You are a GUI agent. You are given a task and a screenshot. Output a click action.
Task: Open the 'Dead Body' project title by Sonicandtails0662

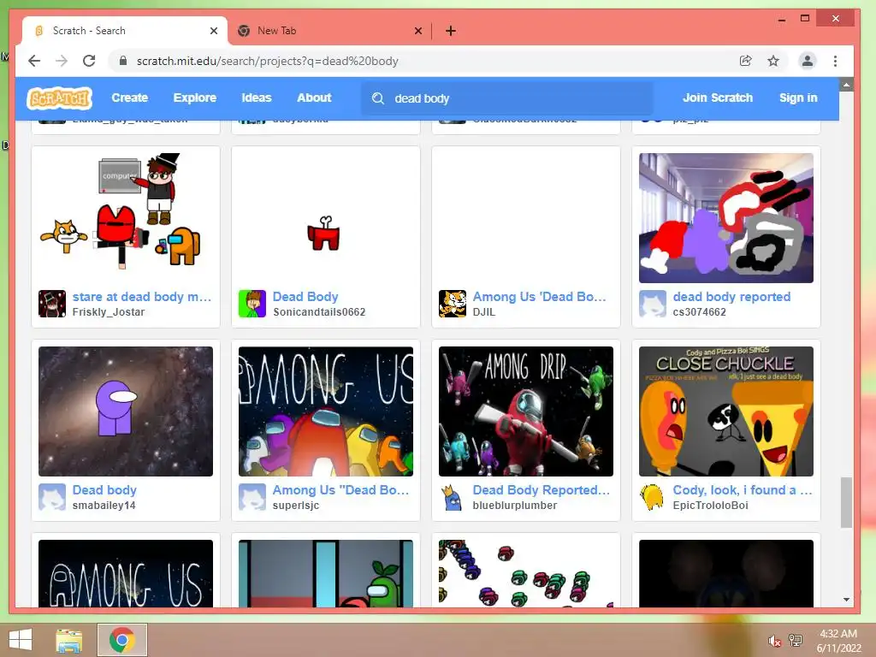click(305, 297)
